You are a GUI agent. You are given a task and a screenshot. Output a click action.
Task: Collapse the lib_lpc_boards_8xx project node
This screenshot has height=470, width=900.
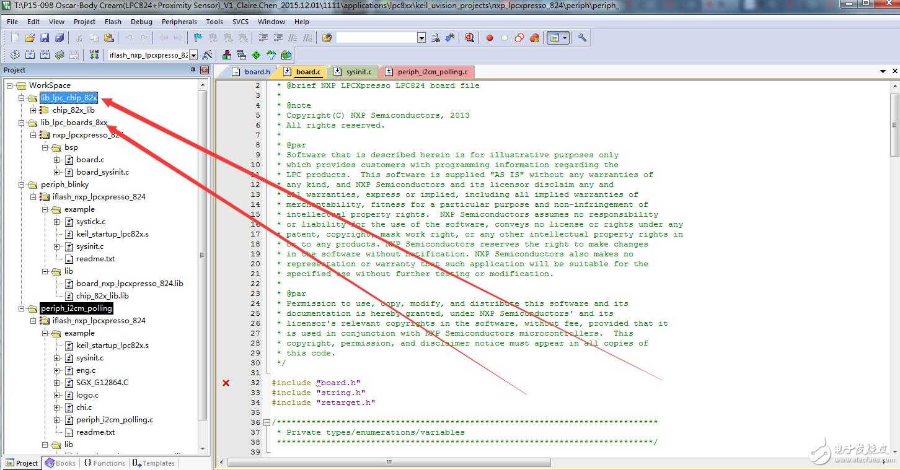coord(22,123)
